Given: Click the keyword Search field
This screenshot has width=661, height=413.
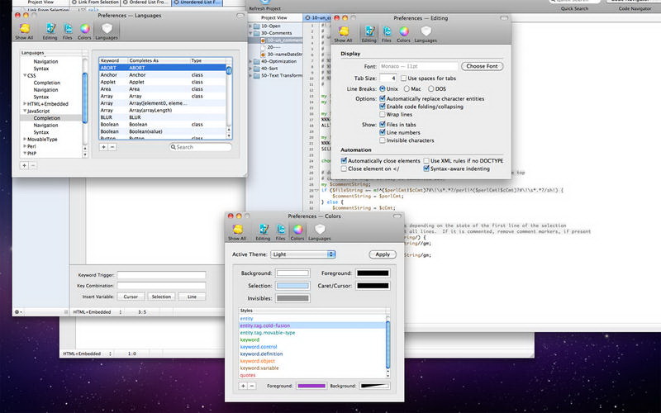Looking at the screenshot, I should coord(201,147).
